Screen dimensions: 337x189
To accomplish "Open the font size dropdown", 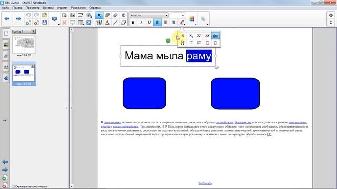I will coord(183,15).
